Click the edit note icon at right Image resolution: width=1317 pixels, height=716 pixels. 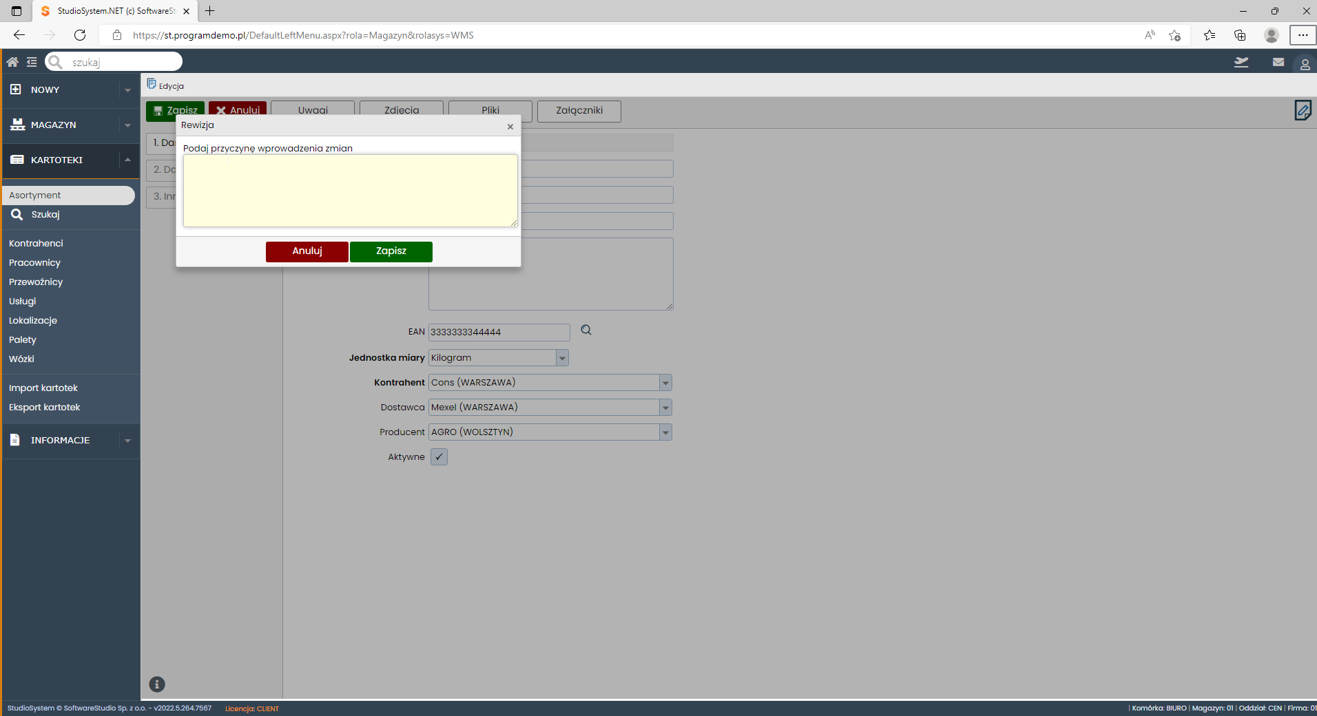[x=1303, y=110]
